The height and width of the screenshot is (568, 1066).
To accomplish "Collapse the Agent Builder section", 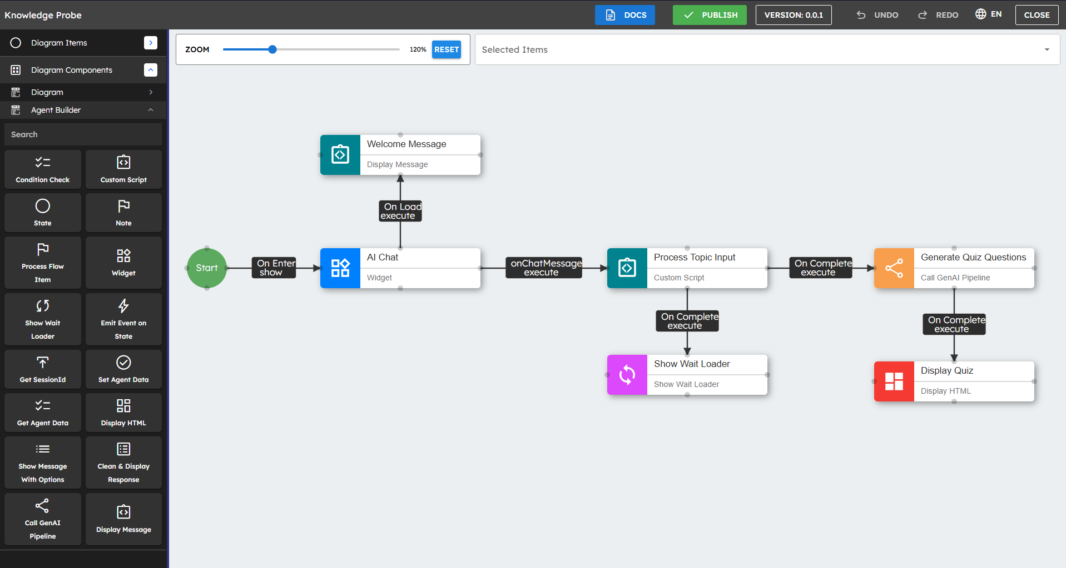I will [x=151, y=110].
